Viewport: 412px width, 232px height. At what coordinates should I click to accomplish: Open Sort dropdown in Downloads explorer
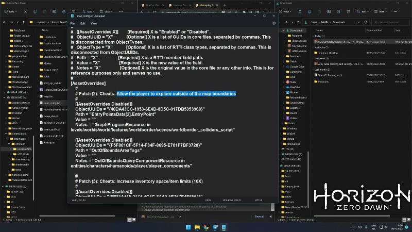(363, 11)
